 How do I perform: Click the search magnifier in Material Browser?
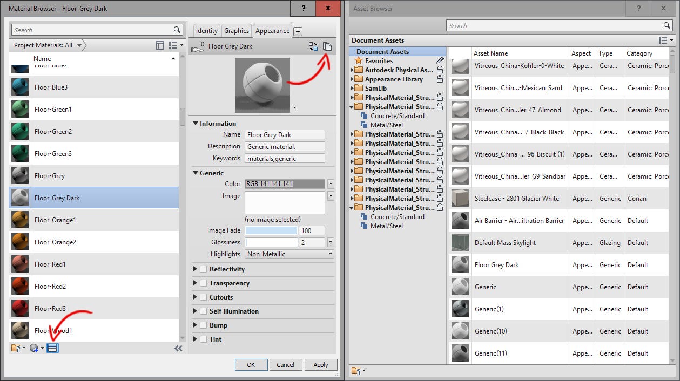coord(176,30)
